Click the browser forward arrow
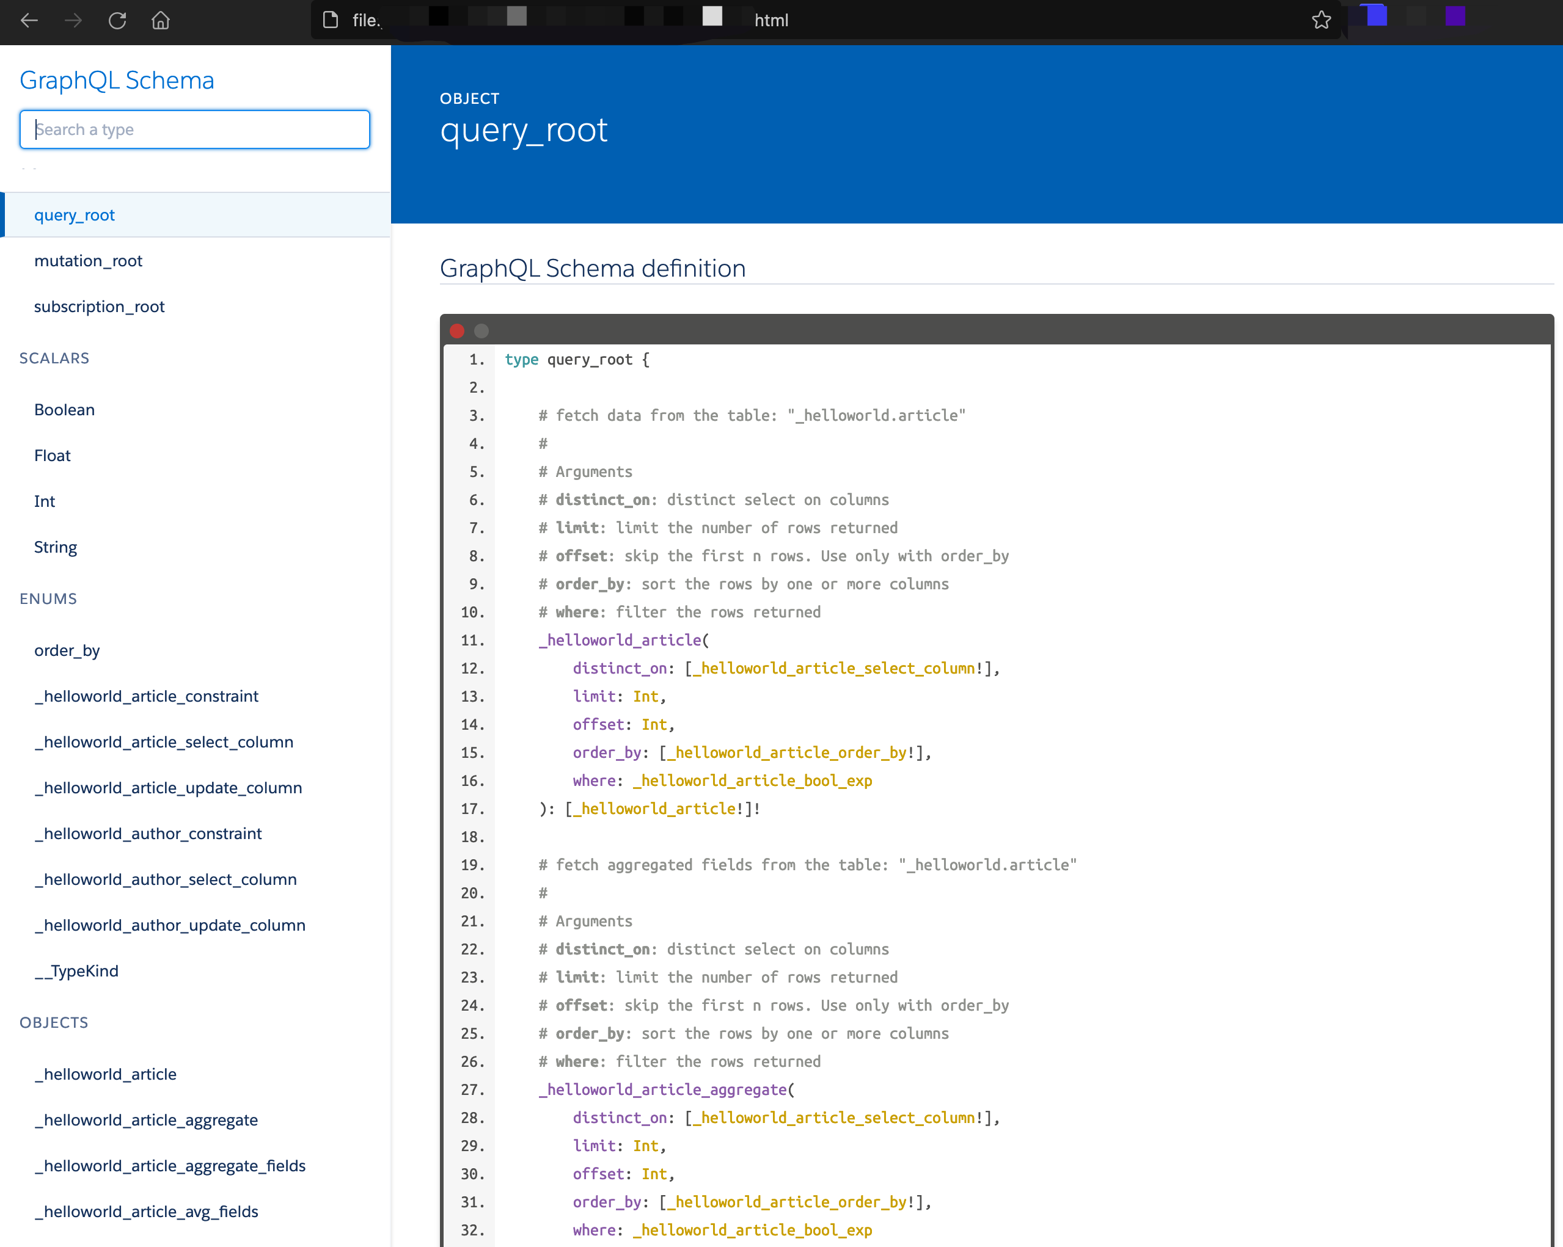1563x1247 pixels. (73, 20)
